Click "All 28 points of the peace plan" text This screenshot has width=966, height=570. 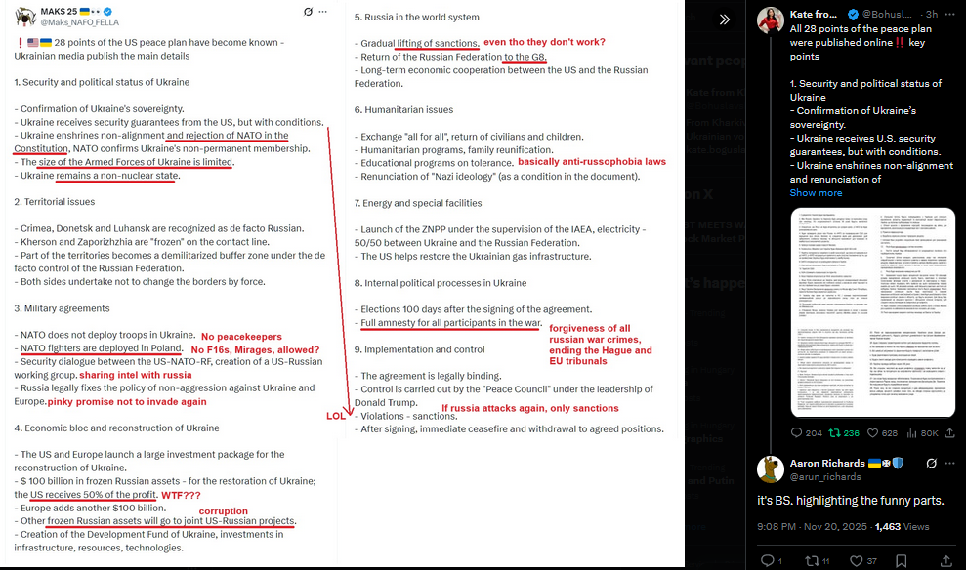pyautogui.click(x=861, y=29)
